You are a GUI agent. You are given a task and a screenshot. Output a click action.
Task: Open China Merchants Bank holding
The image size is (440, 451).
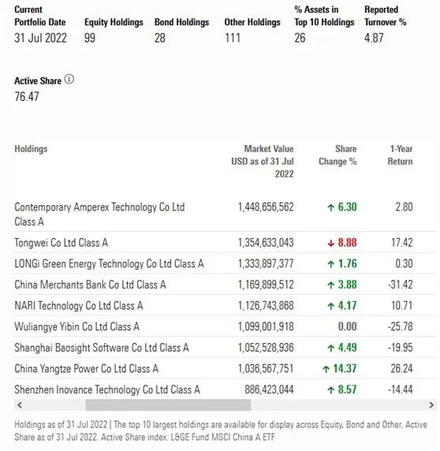[x=91, y=285]
